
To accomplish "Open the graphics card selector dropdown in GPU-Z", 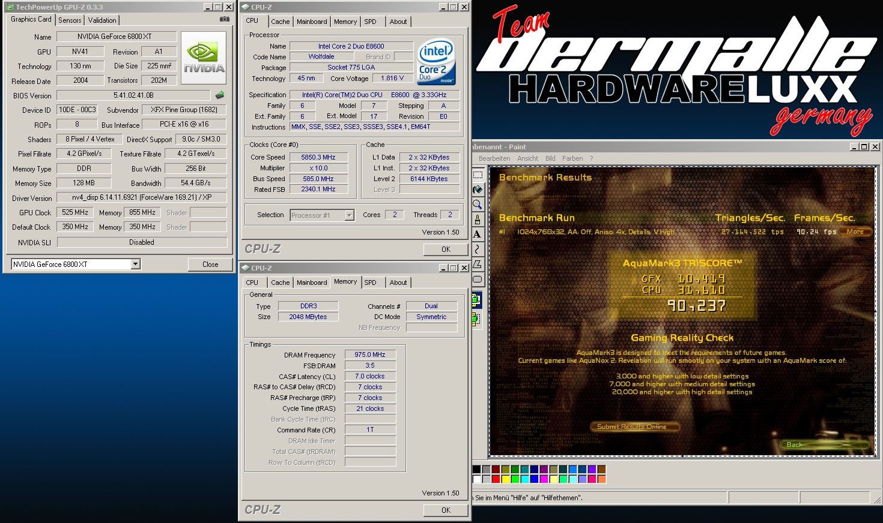I will click(136, 264).
